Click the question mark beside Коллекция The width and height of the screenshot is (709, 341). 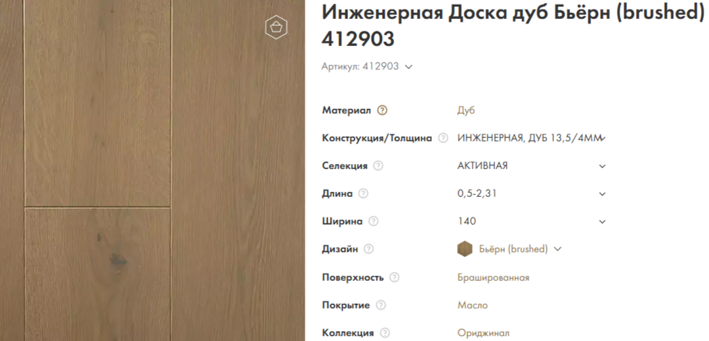[x=385, y=333]
